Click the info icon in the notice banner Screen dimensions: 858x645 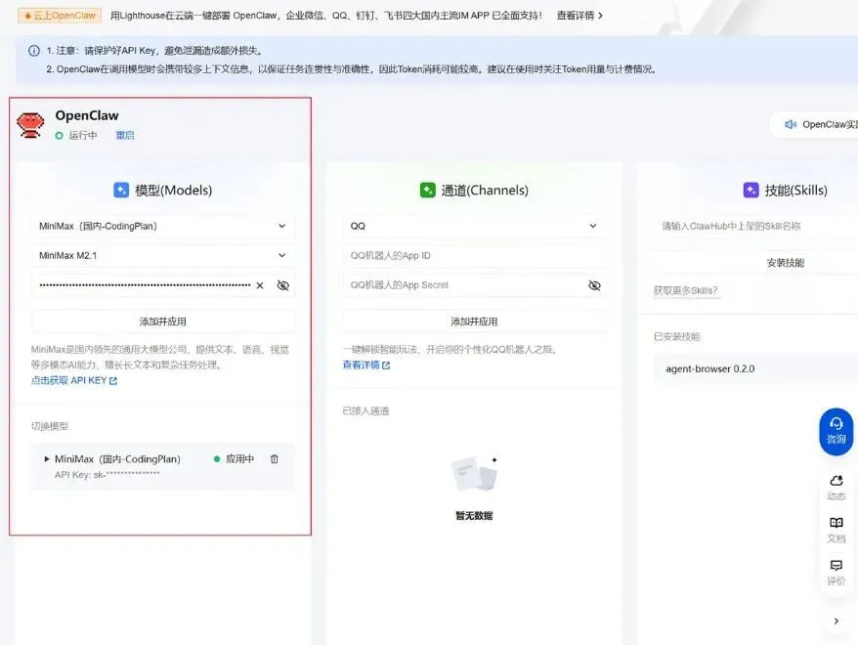pos(34,51)
